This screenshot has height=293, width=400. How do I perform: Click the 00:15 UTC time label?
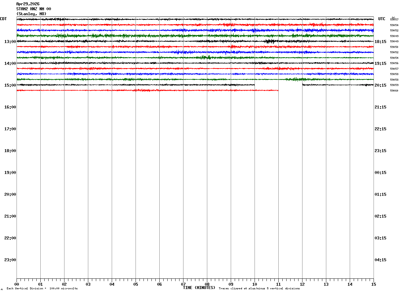[x=380, y=173]
